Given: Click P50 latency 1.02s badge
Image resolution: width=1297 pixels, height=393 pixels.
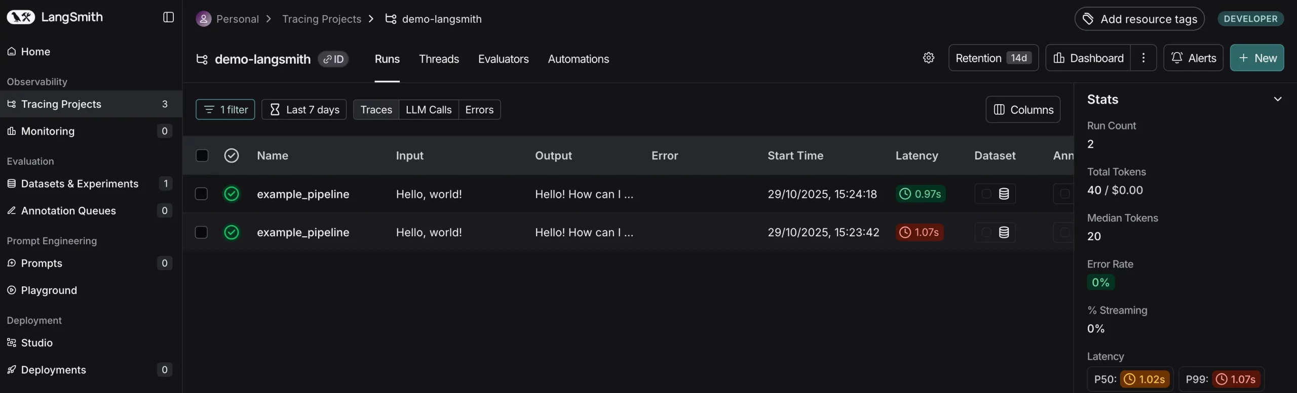Looking at the screenshot, I should pos(1145,379).
